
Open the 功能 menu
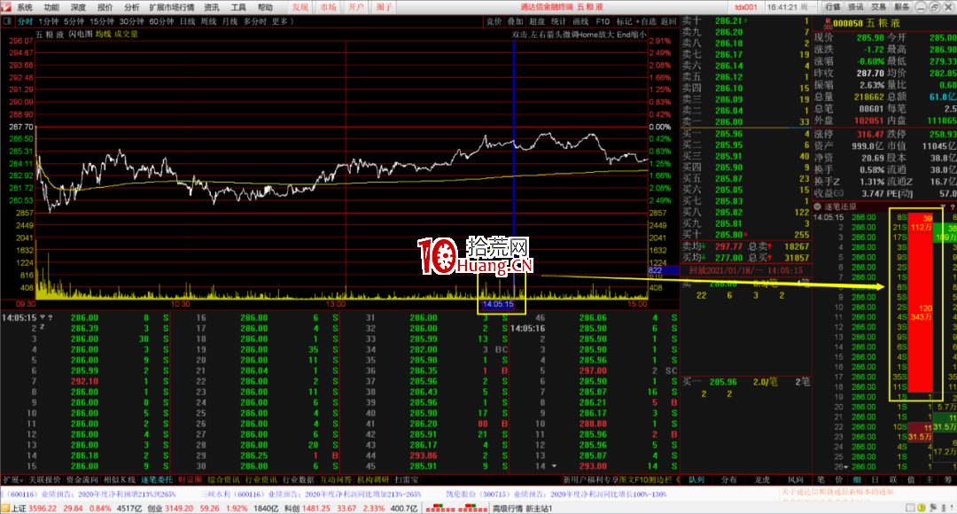[x=51, y=7]
